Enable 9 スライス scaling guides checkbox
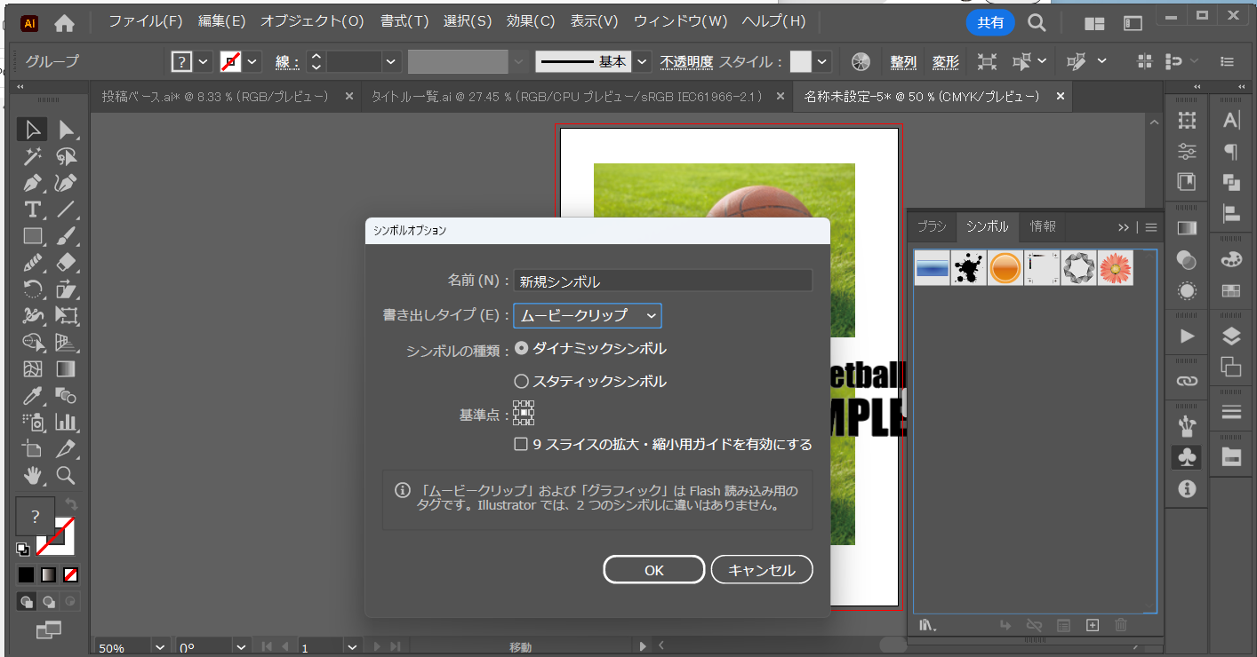 [522, 445]
